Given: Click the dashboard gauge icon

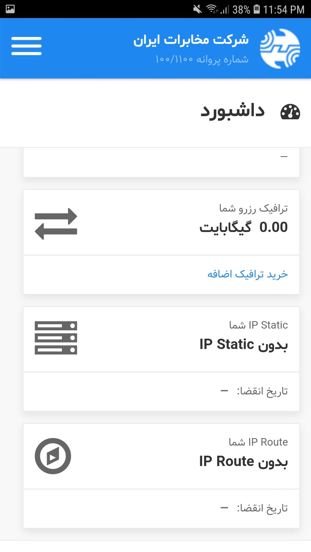Looking at the screenshot, I should pos(290,112).
